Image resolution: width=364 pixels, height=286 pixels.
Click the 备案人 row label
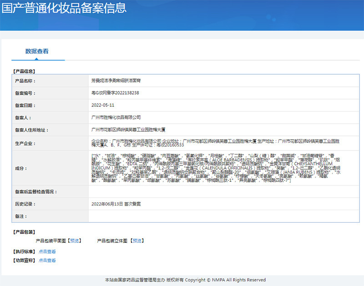23,118
